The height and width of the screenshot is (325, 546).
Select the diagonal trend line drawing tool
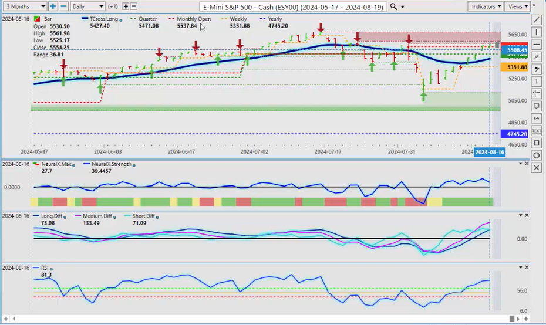click(x=537, y=19)
